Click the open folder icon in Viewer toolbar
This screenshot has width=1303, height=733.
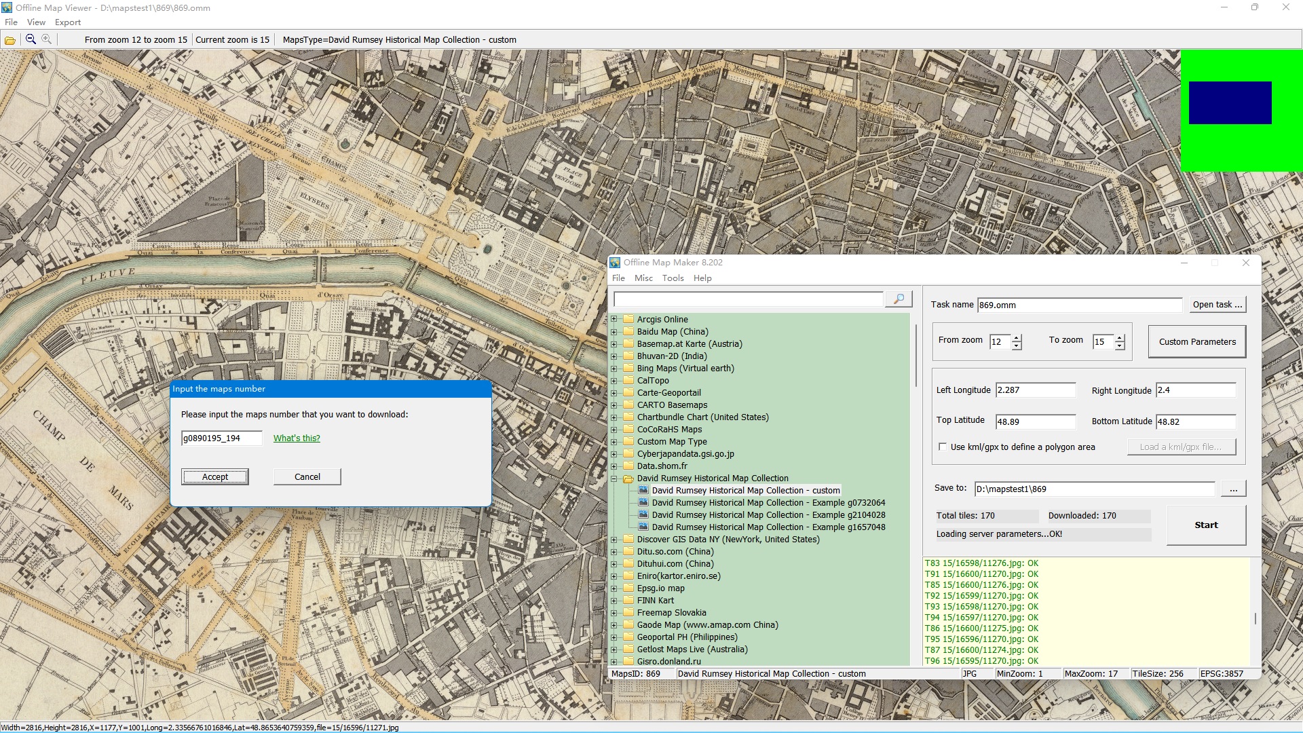(10, 40)
